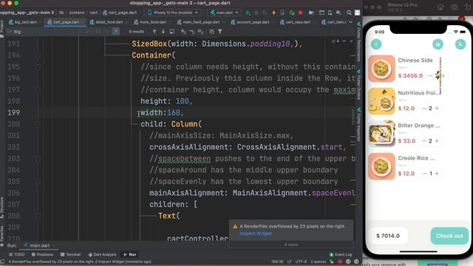This screenshot has width=473, height=266.
Task: Click the simulator Home button icon
Action: click(440, 7)
